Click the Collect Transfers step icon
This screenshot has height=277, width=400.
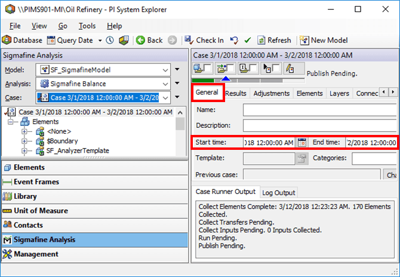pyautogui.click(x=221, y=69)
